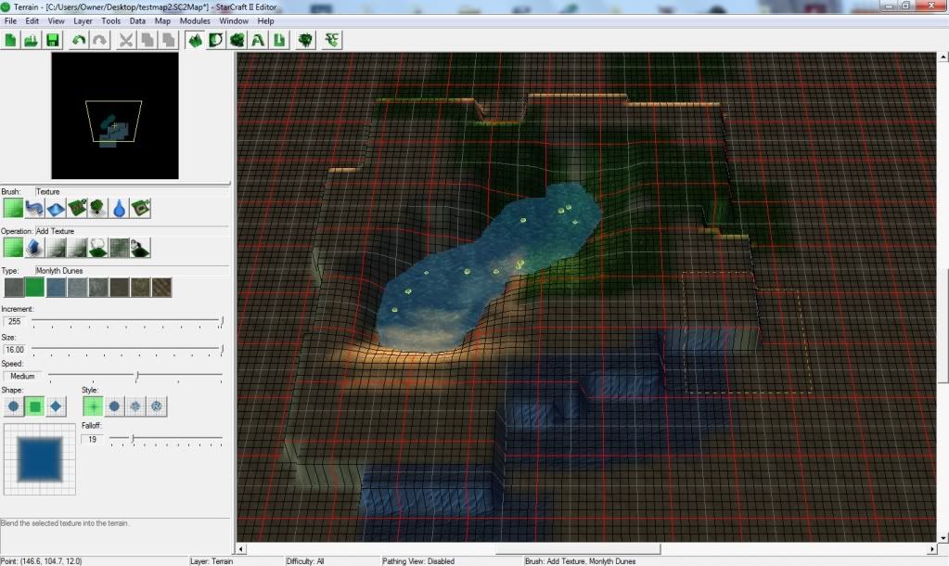Choose the fourth Operation row icon
Screen dimensions: 949x566
coord(77,248)
